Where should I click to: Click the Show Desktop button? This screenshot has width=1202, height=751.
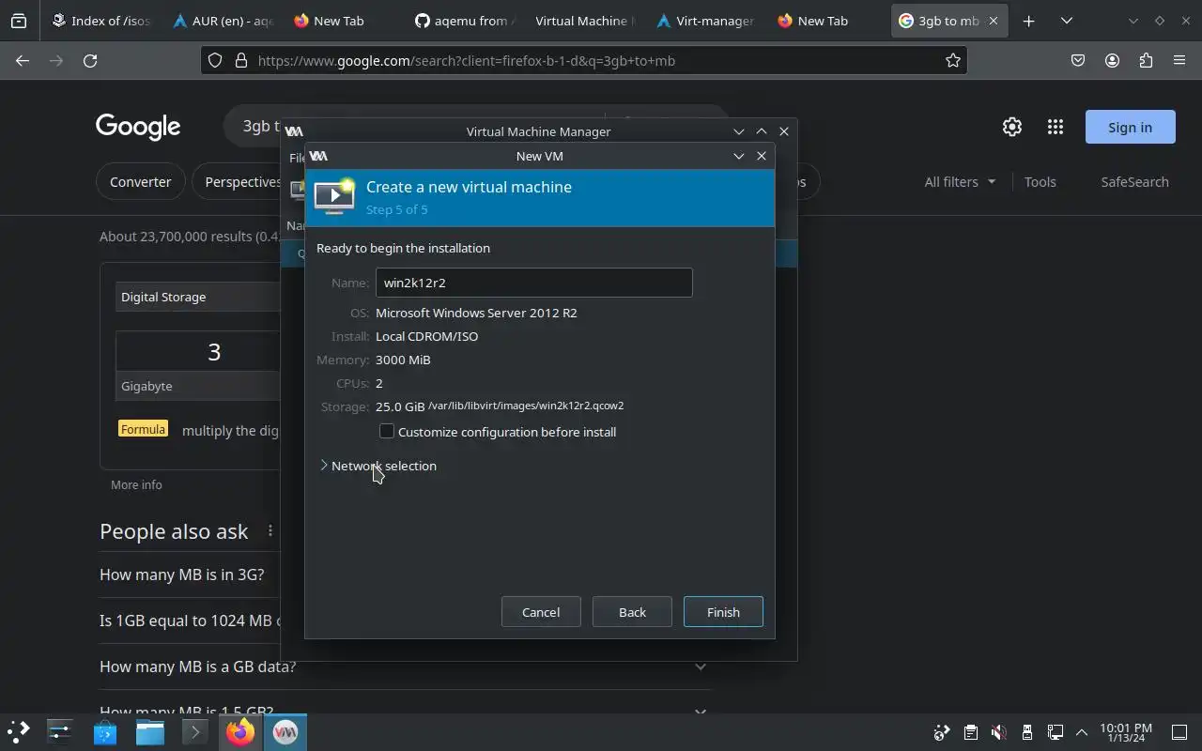(x=1179, y=732)
